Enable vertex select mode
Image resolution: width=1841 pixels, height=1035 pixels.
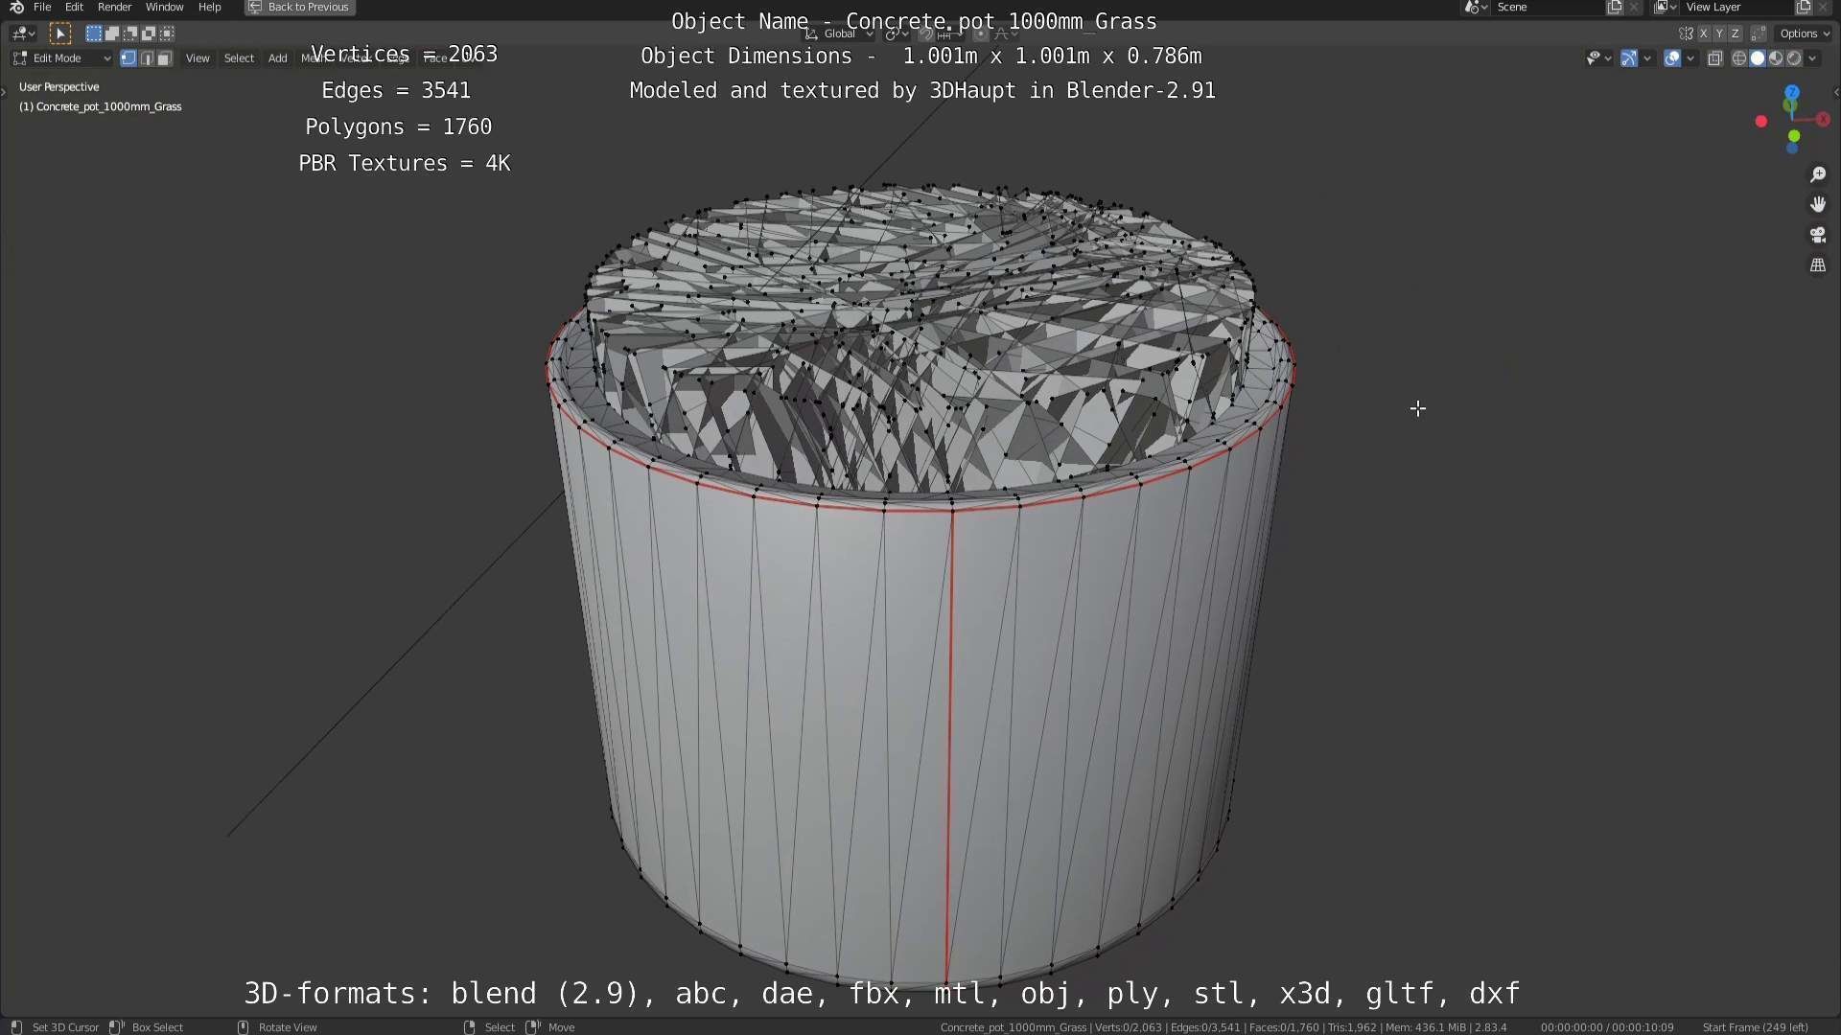tap(128, 58)
